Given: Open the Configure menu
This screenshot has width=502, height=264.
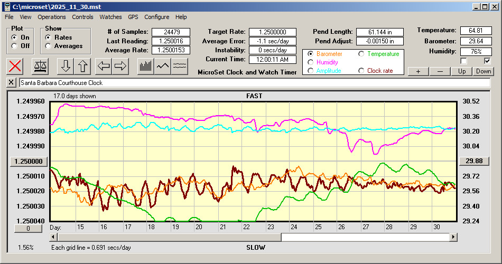Looking at the screenshot, I should [x=157, y=17].
